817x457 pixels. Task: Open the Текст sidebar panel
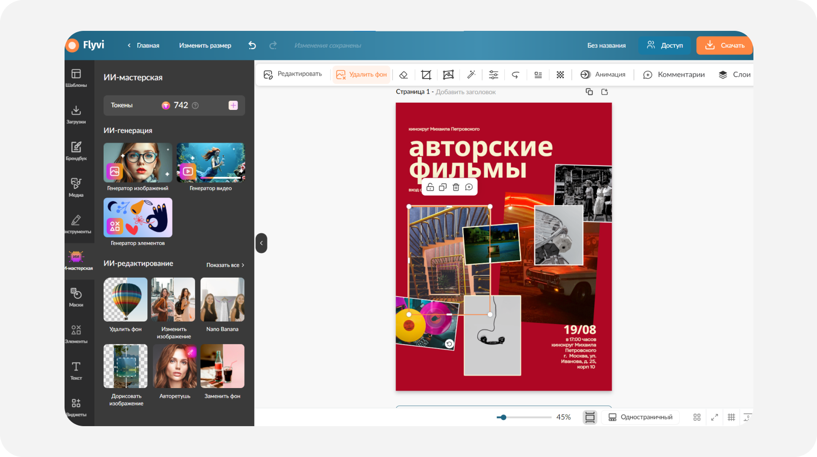pos(76,371)
